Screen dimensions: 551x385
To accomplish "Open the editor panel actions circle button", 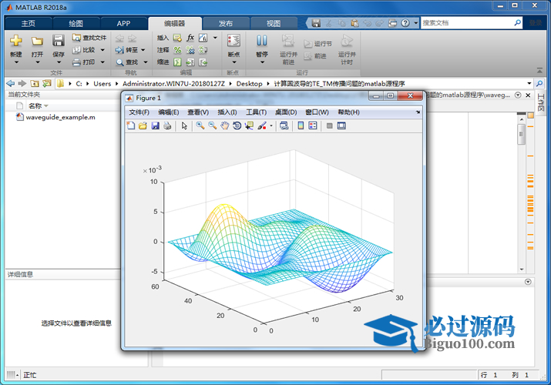I will coord(518,95).
